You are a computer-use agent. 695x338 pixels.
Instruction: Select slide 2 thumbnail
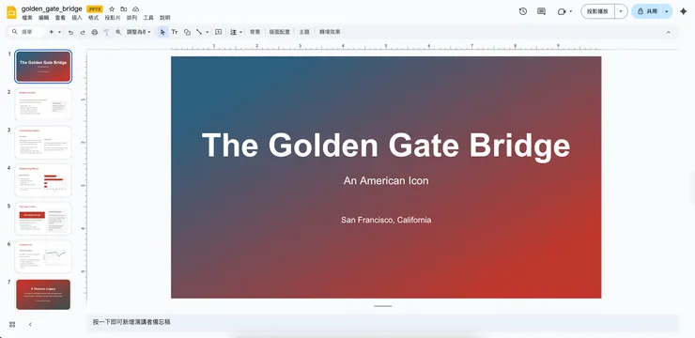tap(43, 104)
